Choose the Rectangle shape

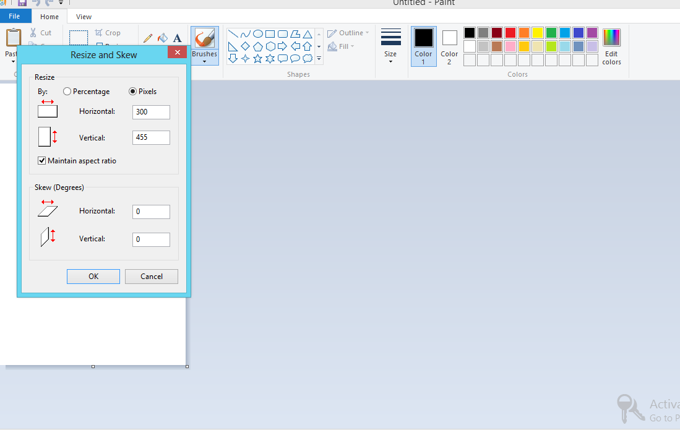tap(270, 34)
